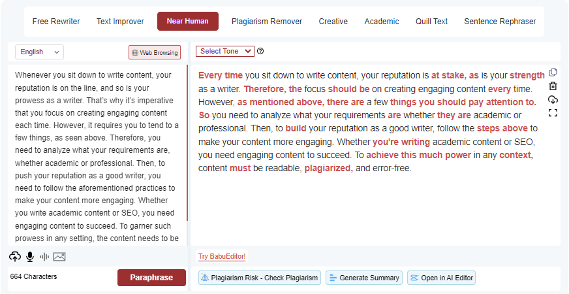The height and width of the screenshot is (294, 569).
Task: Expand output to fullscreen view
Action: (553, 113)
